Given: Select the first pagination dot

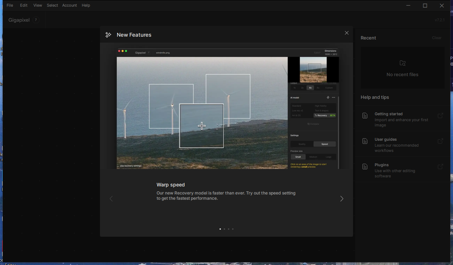Looking at the screenshot, I should tap(220, 229).
